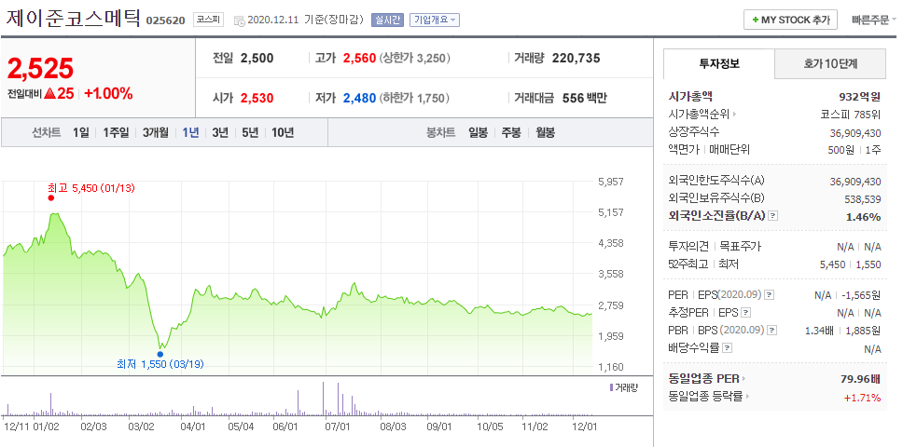
Task: Click the arrow next to 시가총액순위
Action: (733, 115)
